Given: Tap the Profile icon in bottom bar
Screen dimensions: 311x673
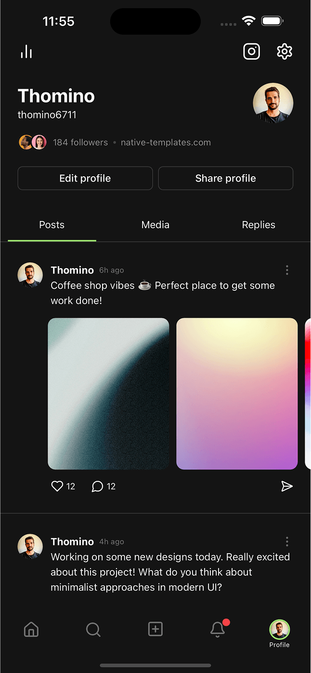Looking at the screenshot, I should tap(279, 629).
